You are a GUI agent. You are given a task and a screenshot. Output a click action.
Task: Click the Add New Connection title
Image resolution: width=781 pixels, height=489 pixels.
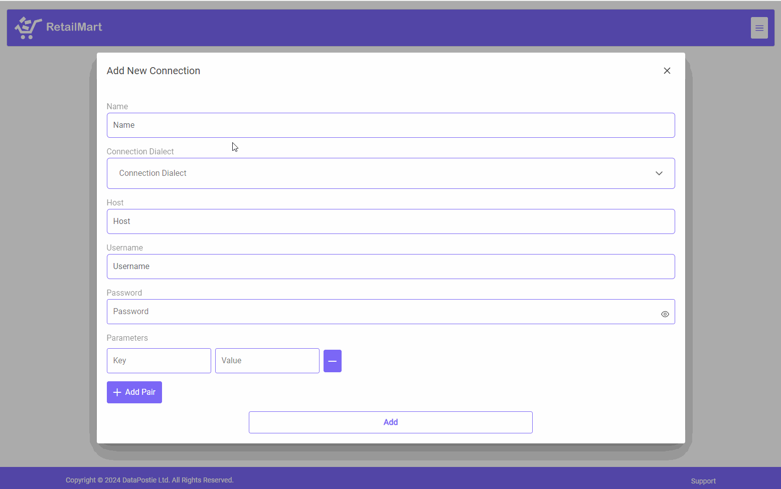pyautogui.click(x=153, y=71)
